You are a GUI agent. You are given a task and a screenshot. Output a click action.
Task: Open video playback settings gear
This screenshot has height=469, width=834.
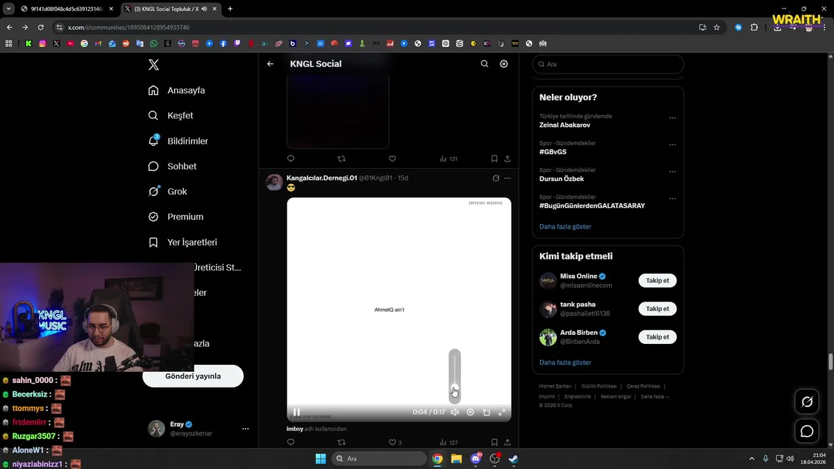(x=470, y=412)
